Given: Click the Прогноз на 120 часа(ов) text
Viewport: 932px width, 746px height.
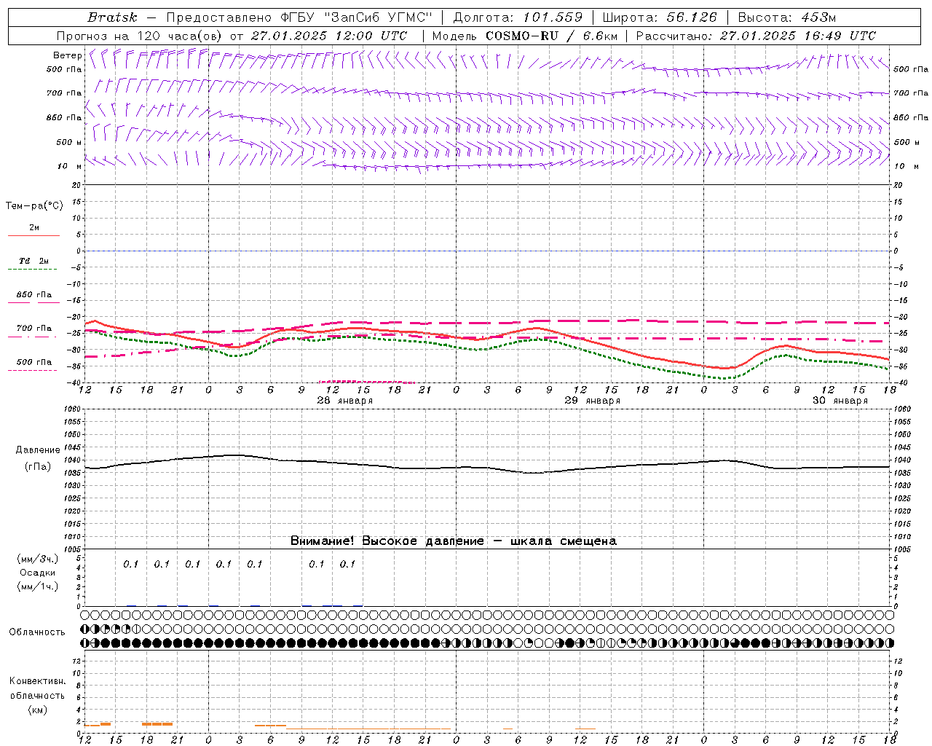Looking at the screenshot, I should [x=140, y=36].
